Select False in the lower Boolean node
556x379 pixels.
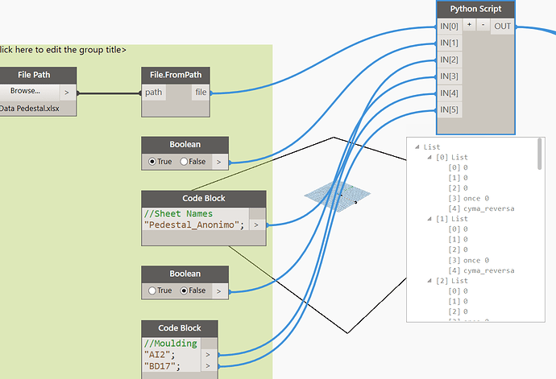tap(184, 290)
